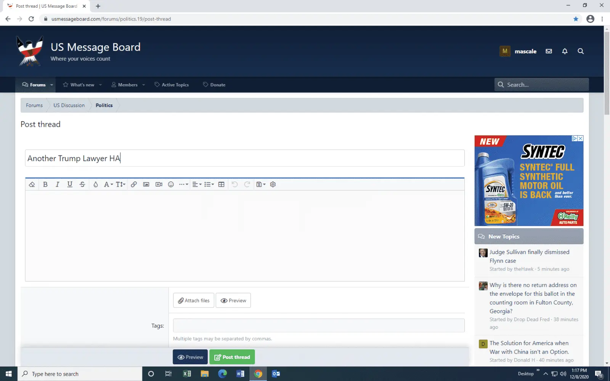
Task: Open the mascale user account menu
Action: 518,51
